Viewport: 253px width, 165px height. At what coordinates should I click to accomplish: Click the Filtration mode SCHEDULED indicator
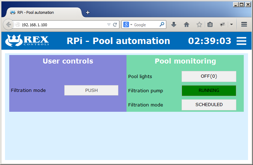[x=209, y=105]
